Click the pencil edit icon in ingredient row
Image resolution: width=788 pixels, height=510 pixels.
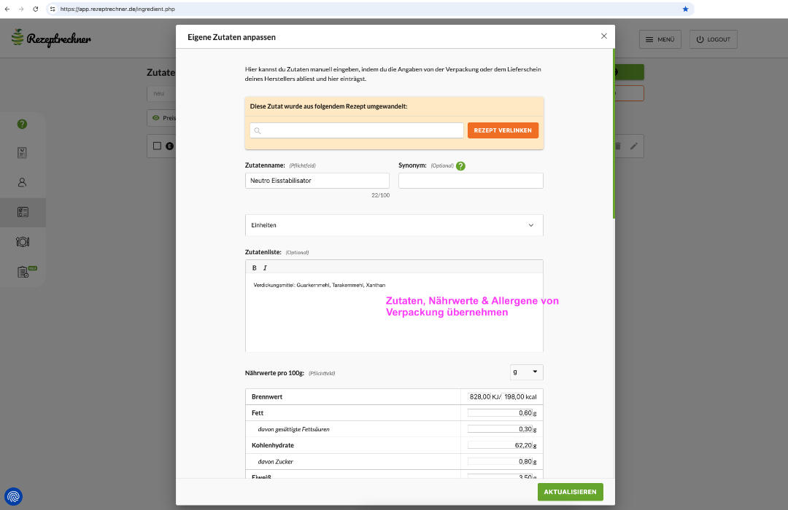pyautogui.click(x=634, y=146)
